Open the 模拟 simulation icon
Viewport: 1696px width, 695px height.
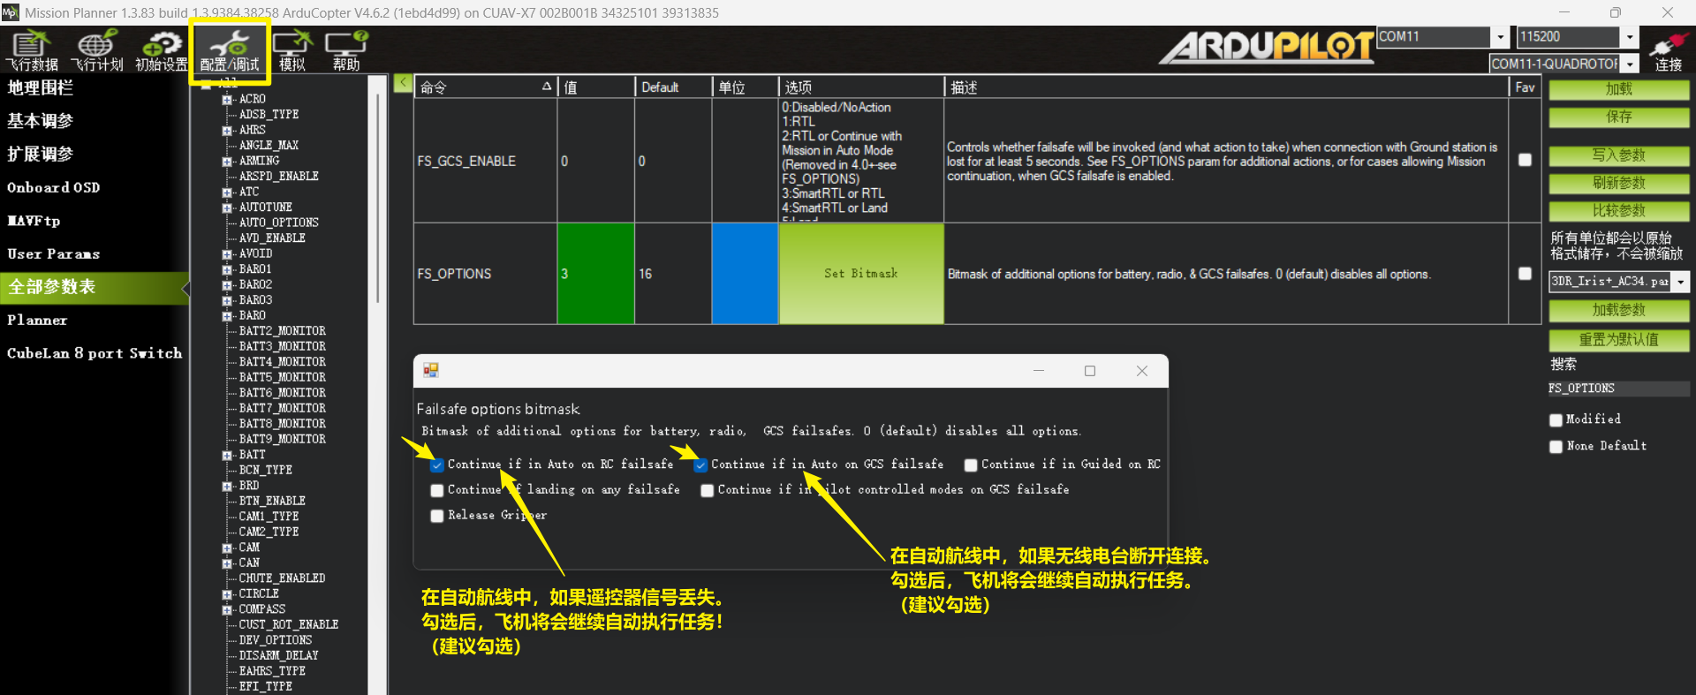(292, 49)
